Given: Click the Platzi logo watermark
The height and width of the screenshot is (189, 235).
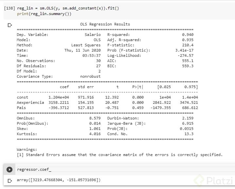Looking at the screenshot, I should point(213,180).
